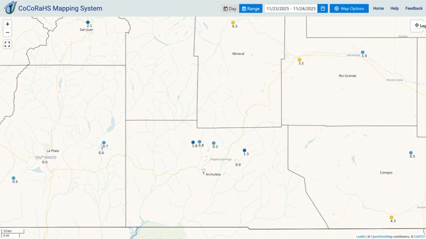426x239 pixels.
Task: Click the San Juan county label
Action: click(x=87, y=29)
